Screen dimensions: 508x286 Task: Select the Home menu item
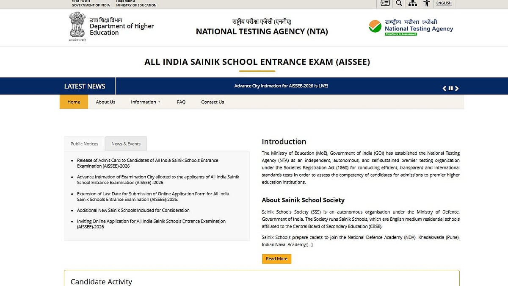74,102
